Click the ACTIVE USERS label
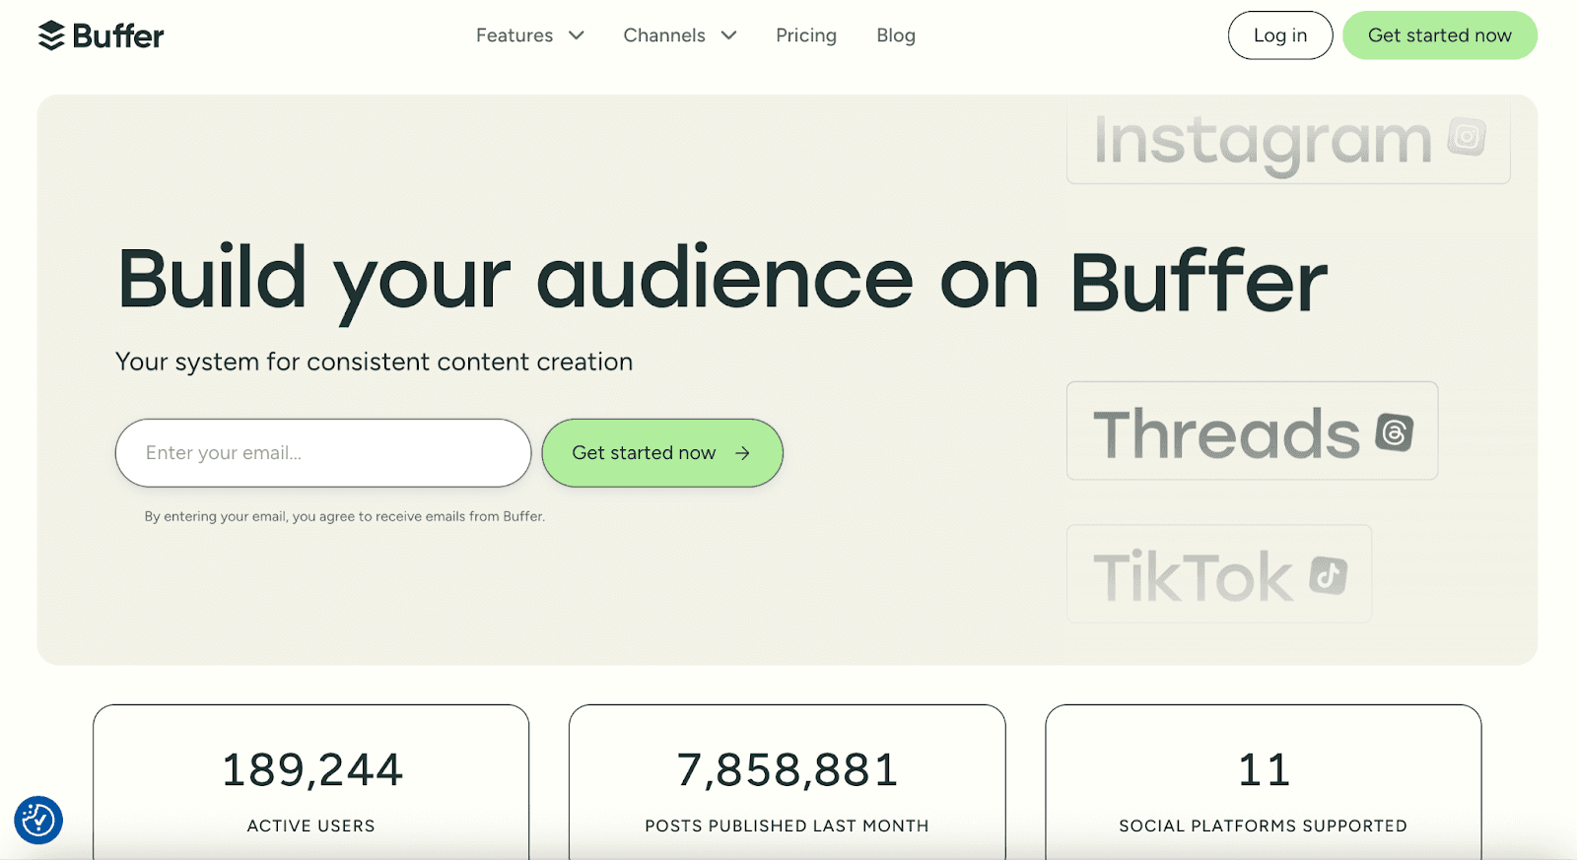This screenshot has width=1577, height=860. (x=311, y=826)
